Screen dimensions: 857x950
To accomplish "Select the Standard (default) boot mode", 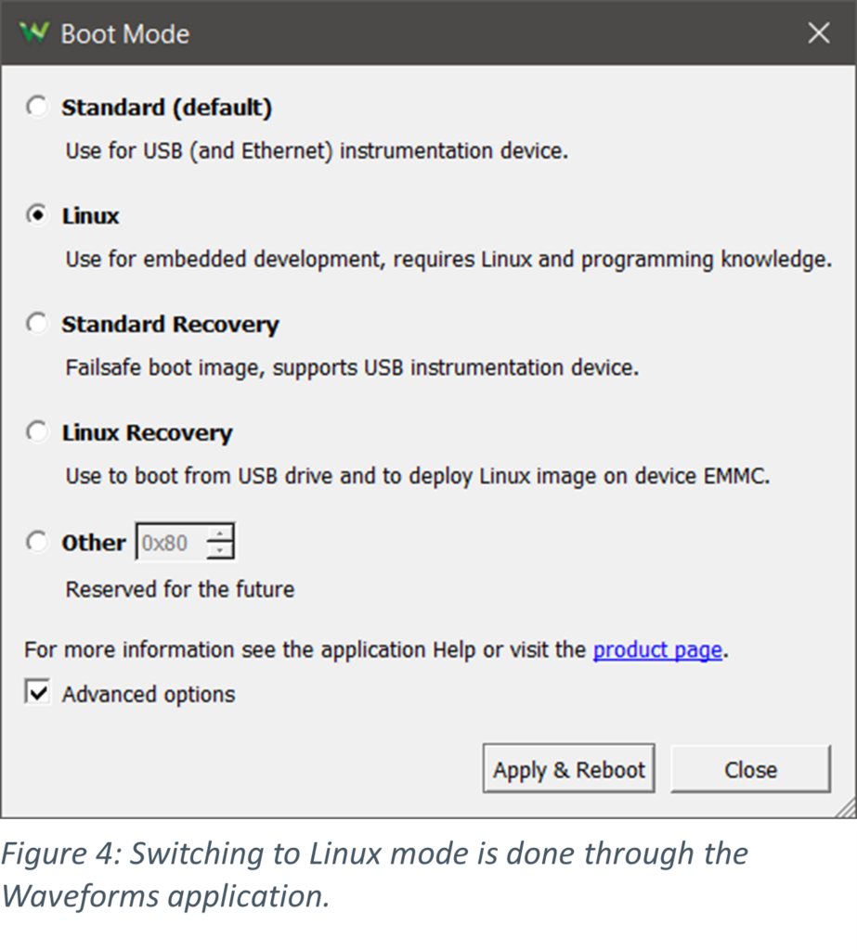I will (36, 107).
